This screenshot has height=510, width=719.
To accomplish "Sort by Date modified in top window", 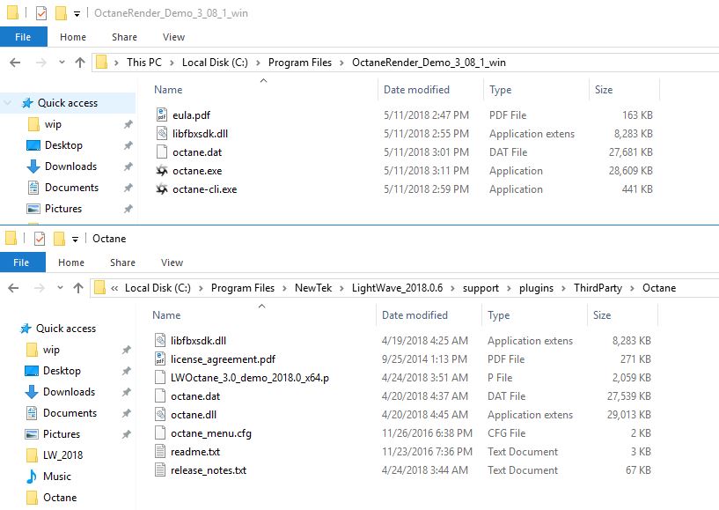I will 416,90.
